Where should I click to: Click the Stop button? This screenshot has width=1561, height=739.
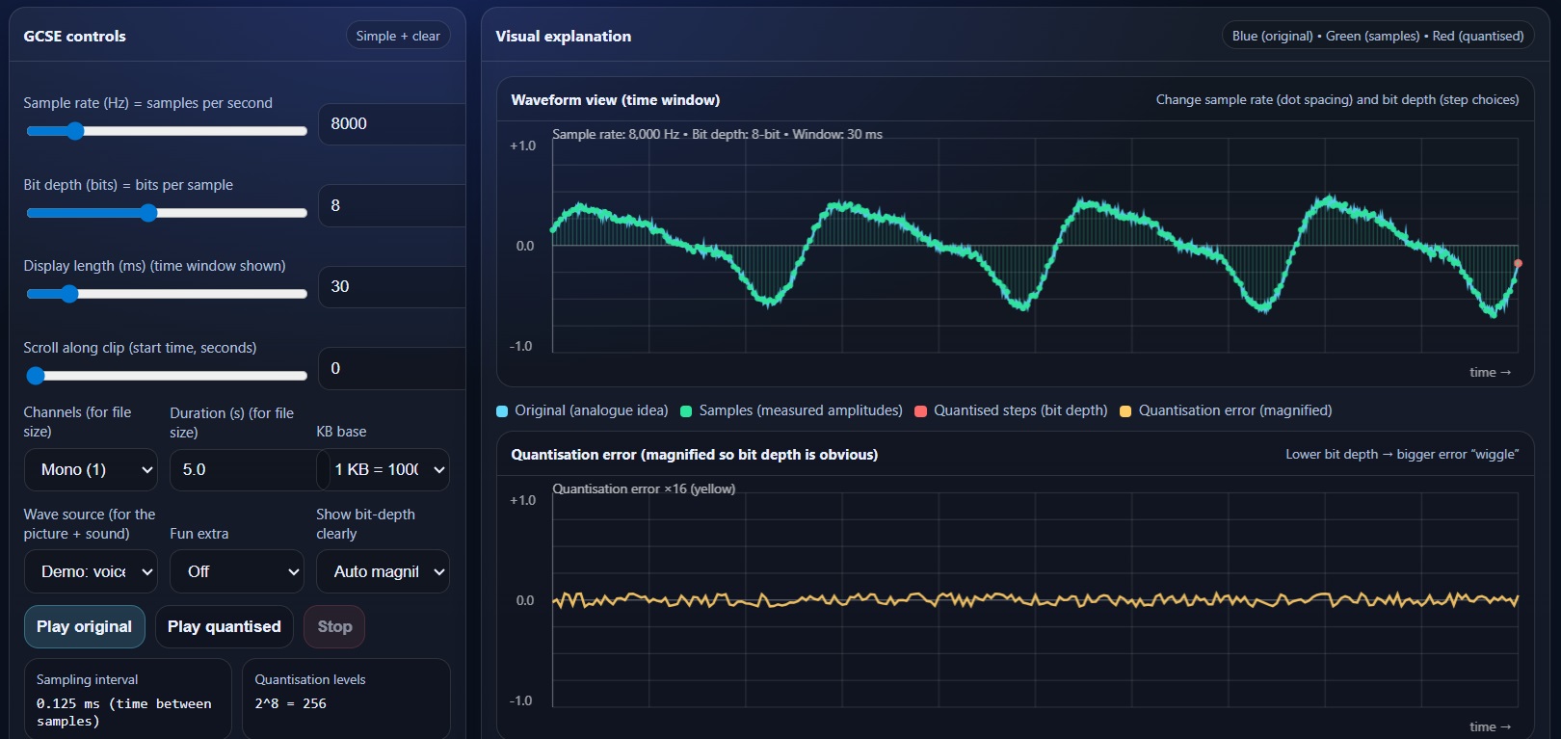pyautogui.click(x=334, y=627)
